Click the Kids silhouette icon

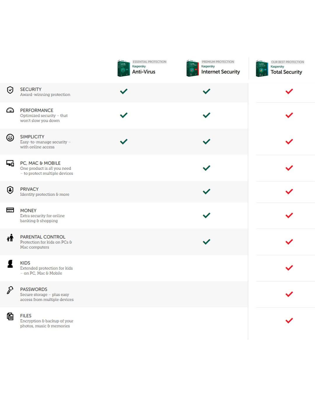[x=10, y=264]
